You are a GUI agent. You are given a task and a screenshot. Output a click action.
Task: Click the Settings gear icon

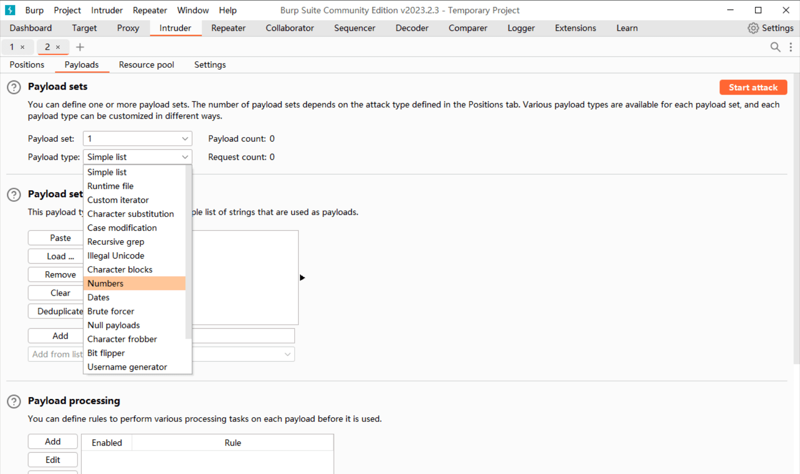[x=753, y=28]
